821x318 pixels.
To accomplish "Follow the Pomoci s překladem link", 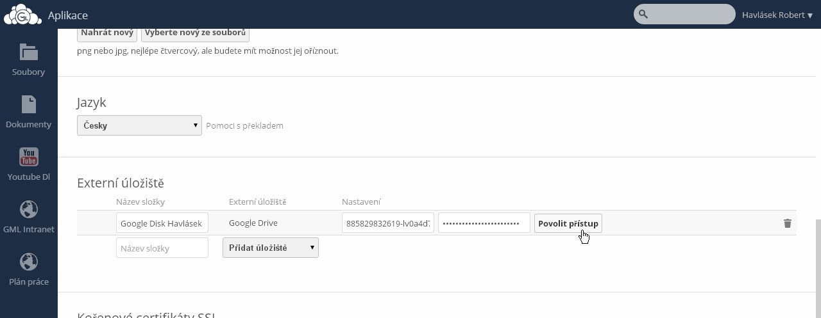I will [x=244, y=125].
